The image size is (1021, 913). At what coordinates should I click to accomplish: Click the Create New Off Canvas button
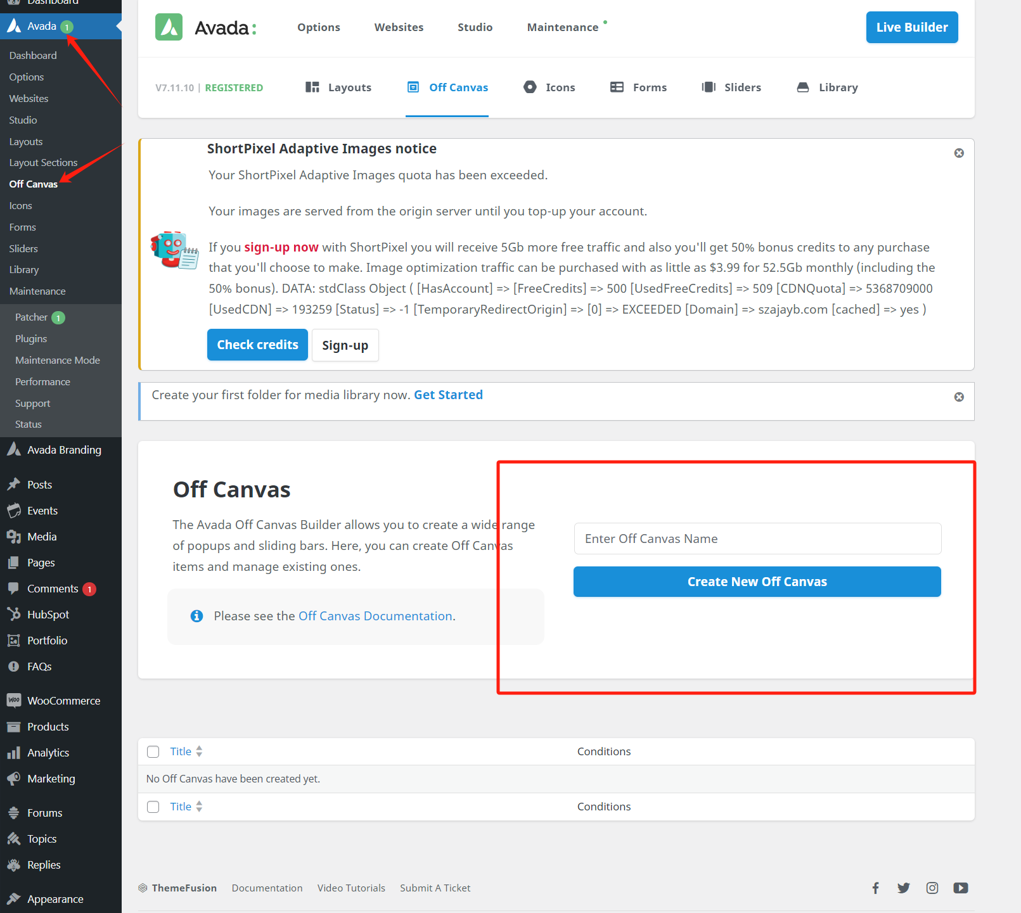[x=757, y=581]
